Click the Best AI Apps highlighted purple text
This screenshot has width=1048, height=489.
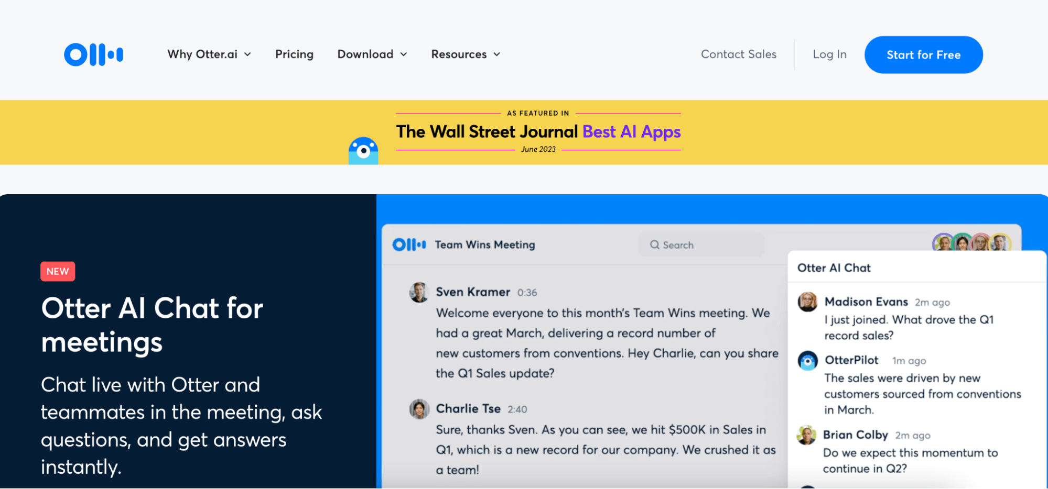click(631, 132)
